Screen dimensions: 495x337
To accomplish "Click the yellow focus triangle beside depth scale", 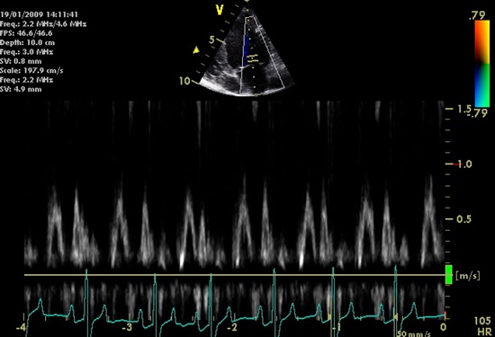I will tap(196, 49).
